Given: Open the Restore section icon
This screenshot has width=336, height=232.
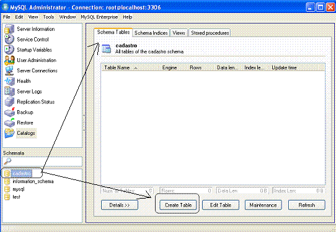Looking at the screenshot, I should tap(9, 122).
